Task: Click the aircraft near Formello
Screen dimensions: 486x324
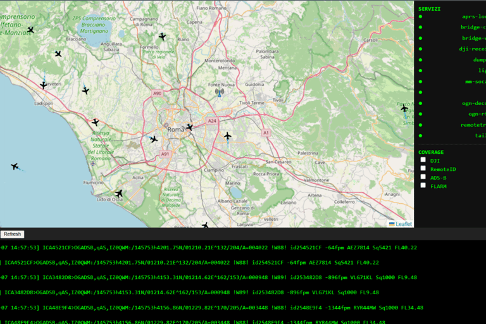Action: (x=163, y=37)
